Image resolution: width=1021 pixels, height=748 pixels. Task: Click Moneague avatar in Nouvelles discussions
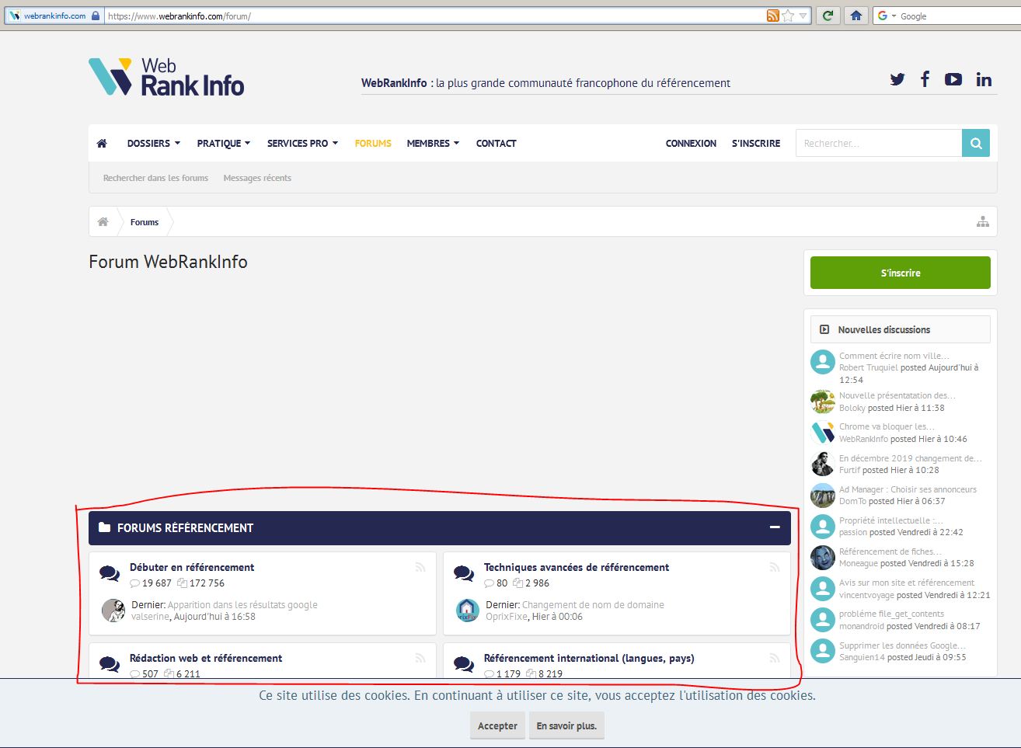823,557
